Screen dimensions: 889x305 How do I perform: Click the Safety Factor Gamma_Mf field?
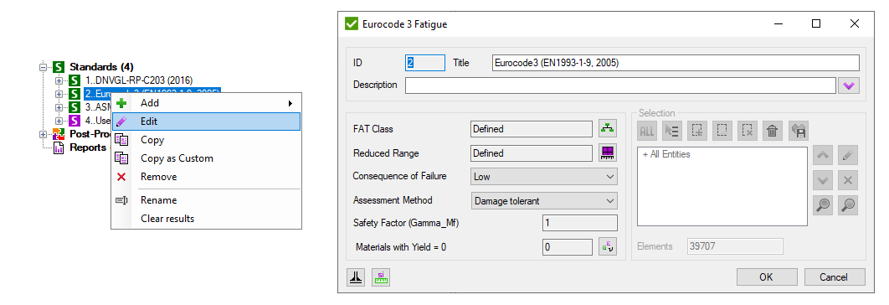(x=579, y=223)
